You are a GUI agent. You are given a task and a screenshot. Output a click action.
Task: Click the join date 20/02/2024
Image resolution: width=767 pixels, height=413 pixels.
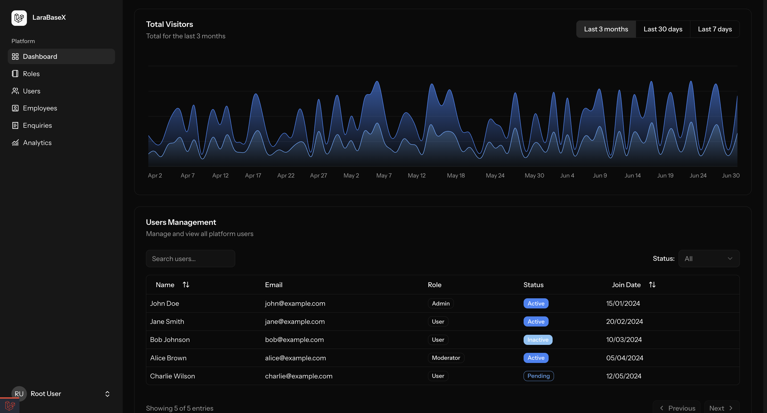click(624, 322)
